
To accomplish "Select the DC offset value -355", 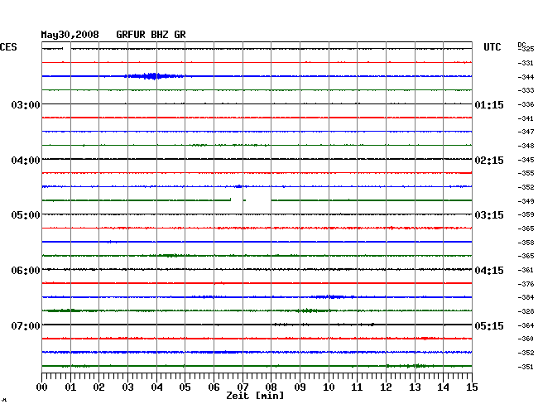I will coord(526,173).
